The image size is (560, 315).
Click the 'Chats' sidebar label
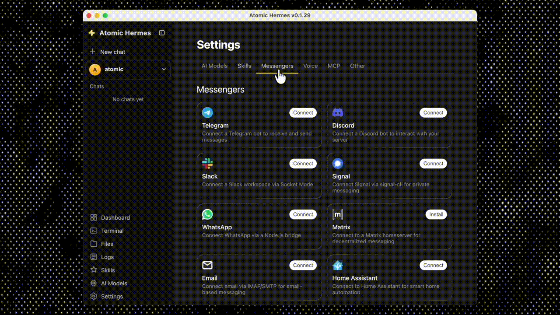click(x=97, y=86)
